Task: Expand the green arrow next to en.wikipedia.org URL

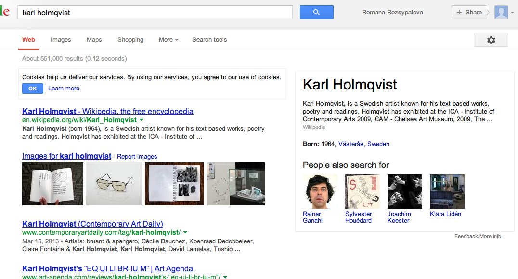Action: [142, 120]
